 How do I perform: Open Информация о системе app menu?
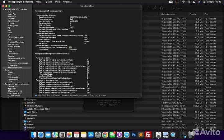point(21,2)
